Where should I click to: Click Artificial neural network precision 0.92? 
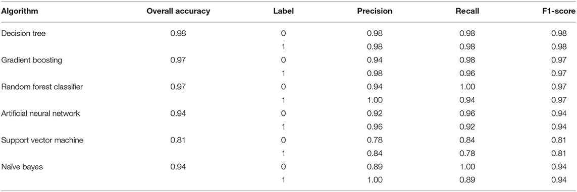click(x=375, y=113)
